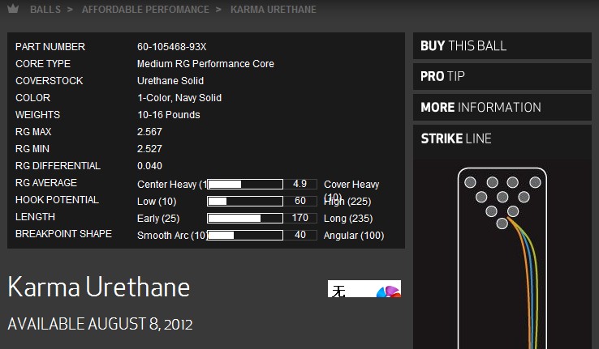Click the Breakpoint Shape bar gauge
The width and height of the screenshot is (599, 349).
245,235
